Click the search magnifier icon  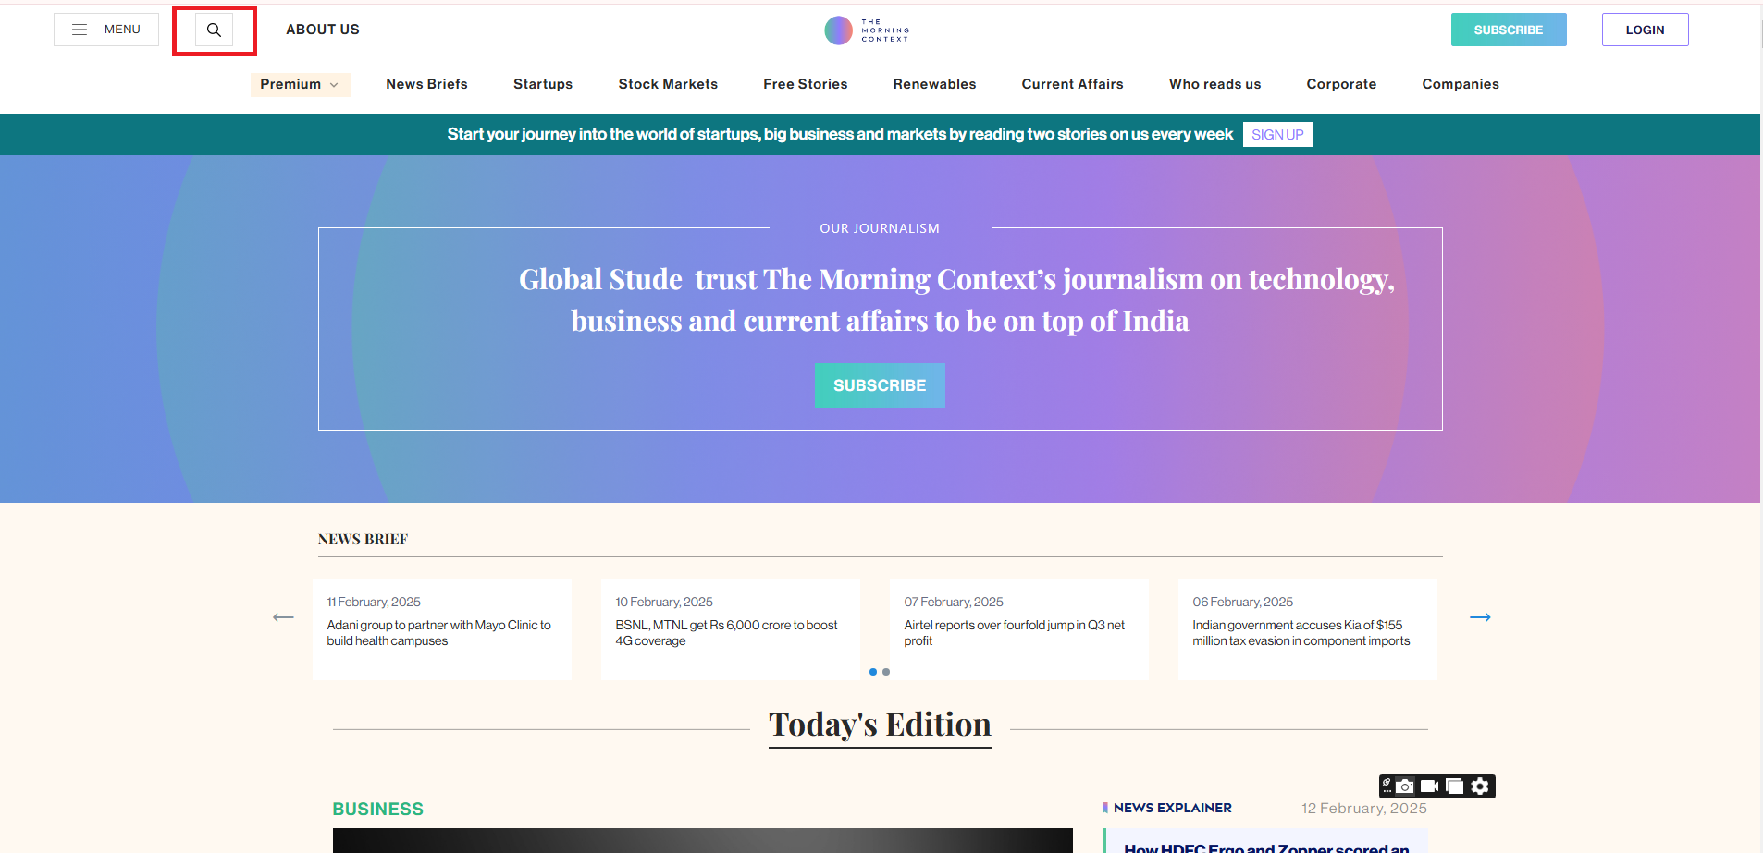214,30
